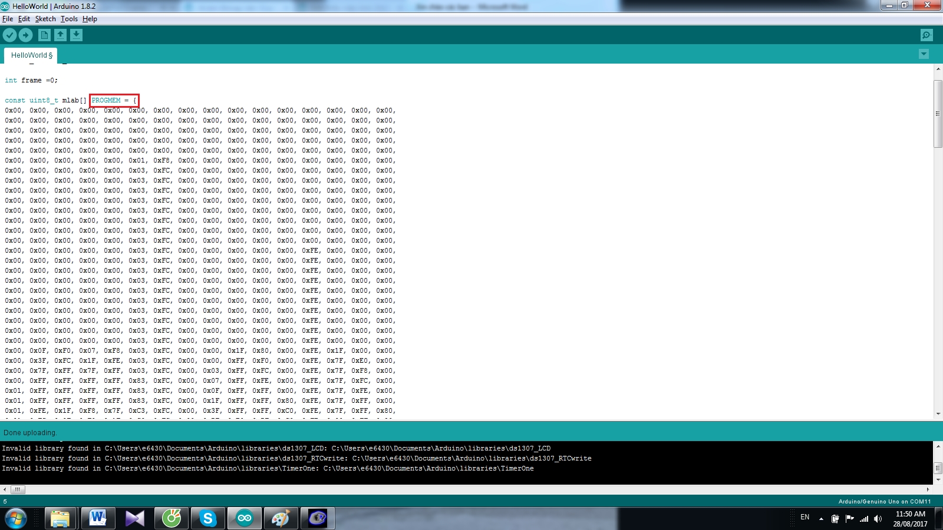Save the sketch using the down-arrow icon
943x530 pixels.
(x=77, y=35)
